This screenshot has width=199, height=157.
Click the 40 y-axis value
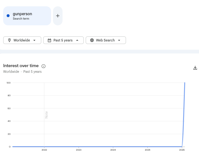[9, 121]
